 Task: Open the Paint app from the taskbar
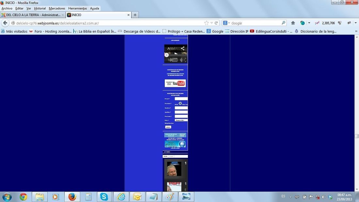pyautogui.click(x=170, y=197)
